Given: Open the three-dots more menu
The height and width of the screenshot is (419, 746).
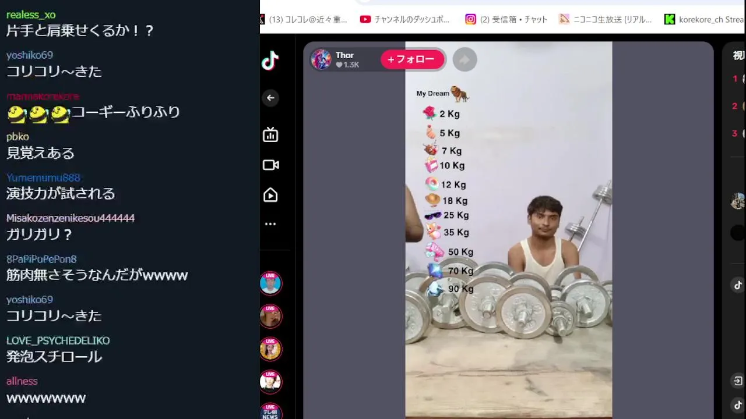Looking at the screenshot, I should coord(270,224).
